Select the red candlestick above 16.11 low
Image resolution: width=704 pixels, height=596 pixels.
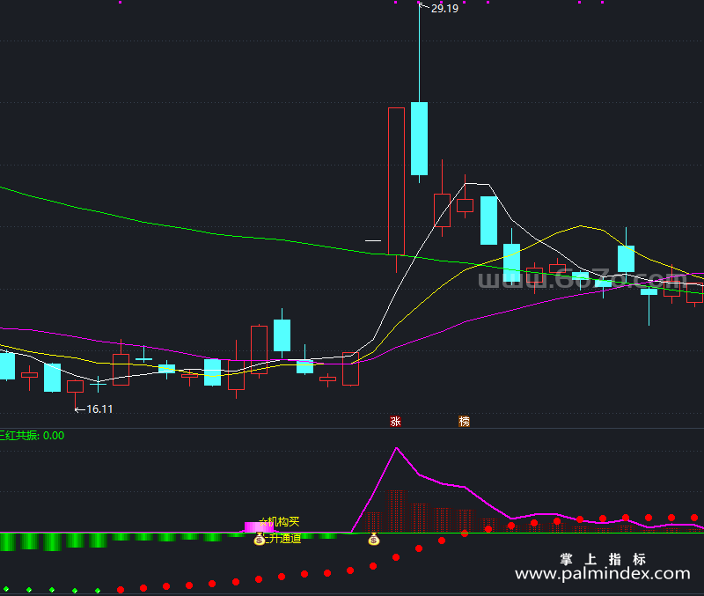click(x=75, y=386)
